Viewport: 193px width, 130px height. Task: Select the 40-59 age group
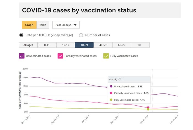coord(103,45)
